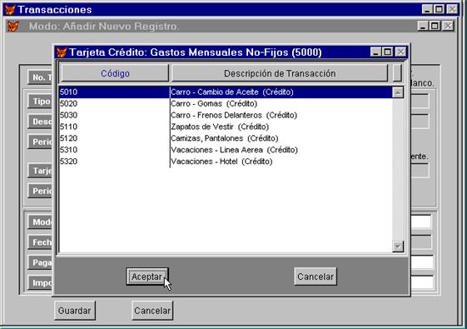
Task: Click the Fech label button in background form
Action: point(40,242)
